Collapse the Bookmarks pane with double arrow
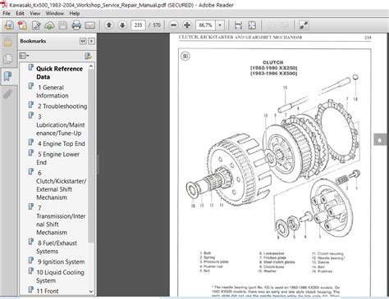 click(83, 41)
